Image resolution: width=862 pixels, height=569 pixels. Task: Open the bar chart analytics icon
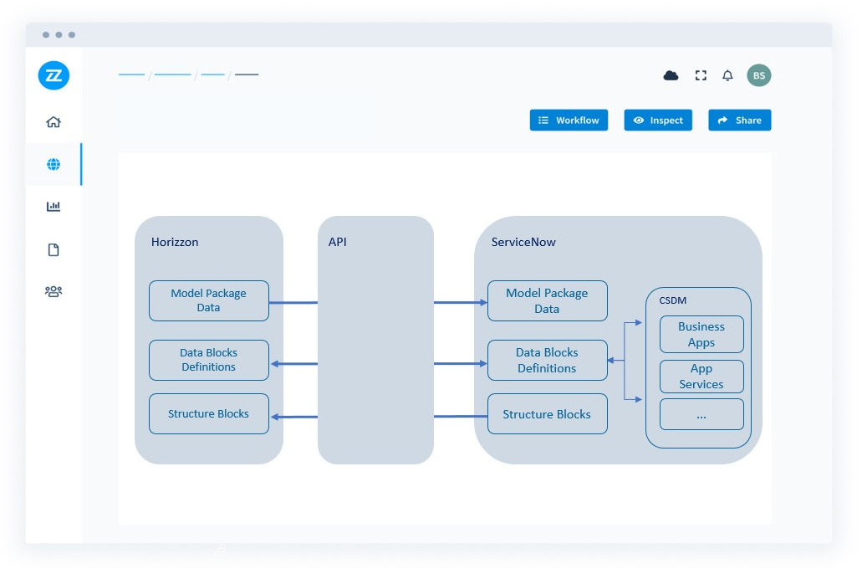pos(54,207)
